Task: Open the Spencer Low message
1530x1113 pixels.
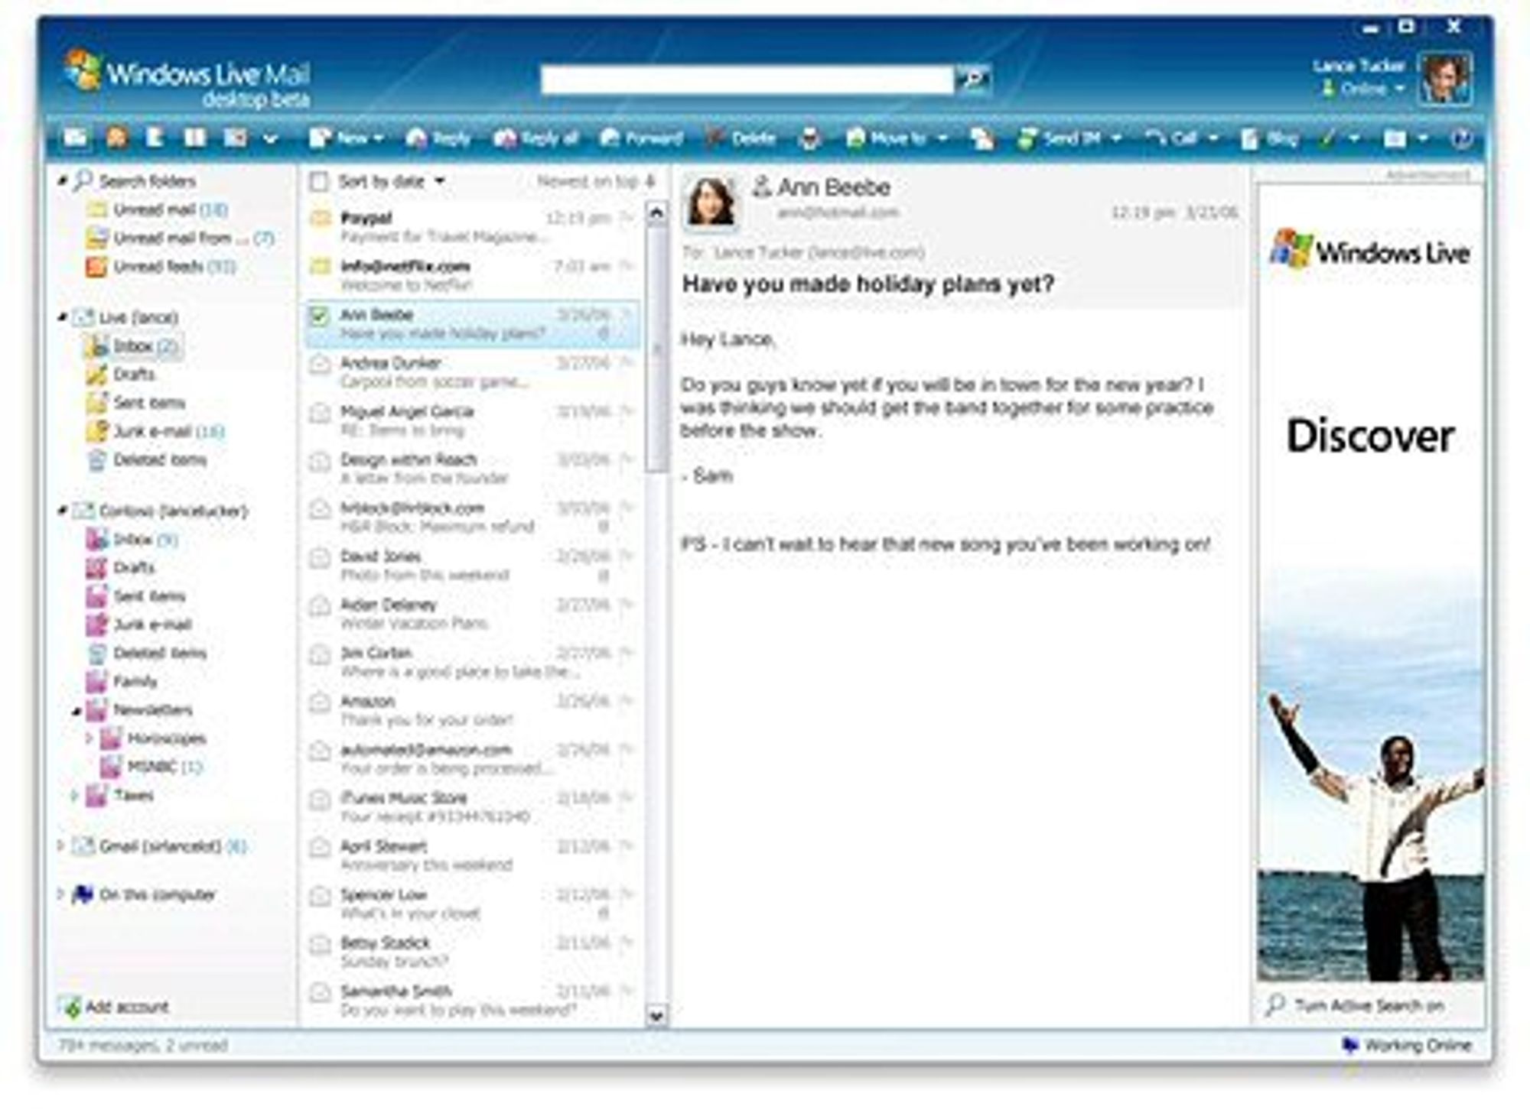Action: 472,904
